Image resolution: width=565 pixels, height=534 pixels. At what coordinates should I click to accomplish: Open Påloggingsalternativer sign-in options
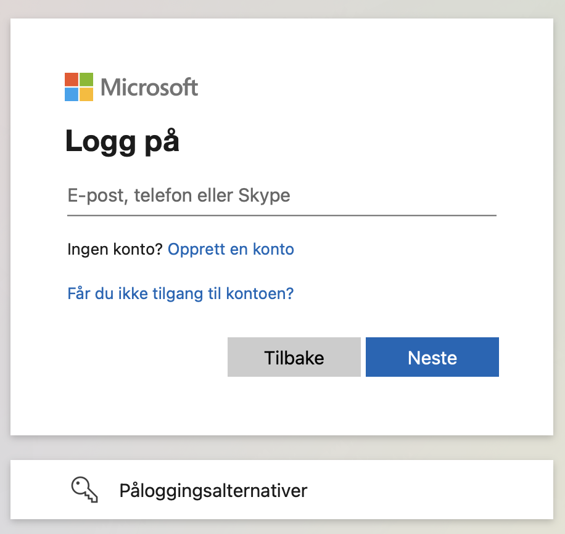tap(282, 490)
